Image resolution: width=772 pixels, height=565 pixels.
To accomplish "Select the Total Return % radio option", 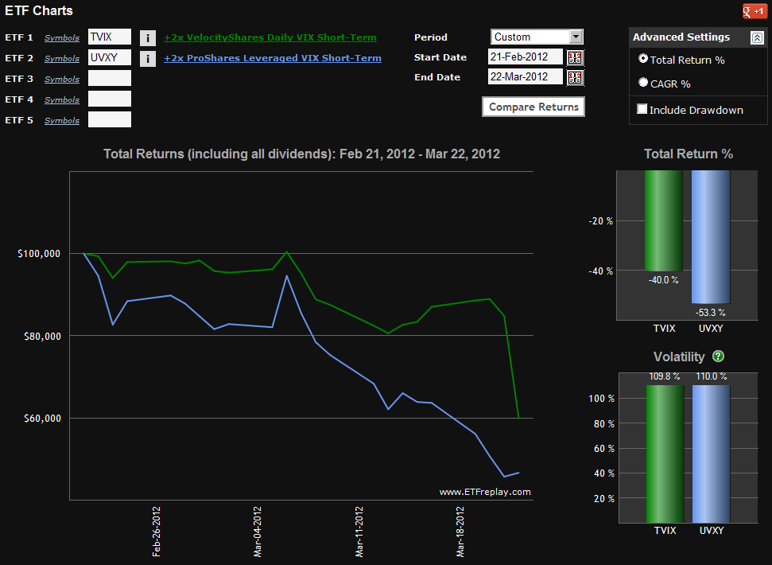I will (x=643, y=59).
